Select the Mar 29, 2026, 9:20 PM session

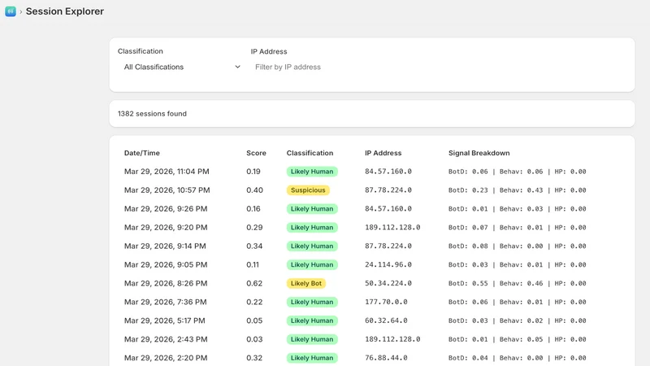tap(372, 228)
